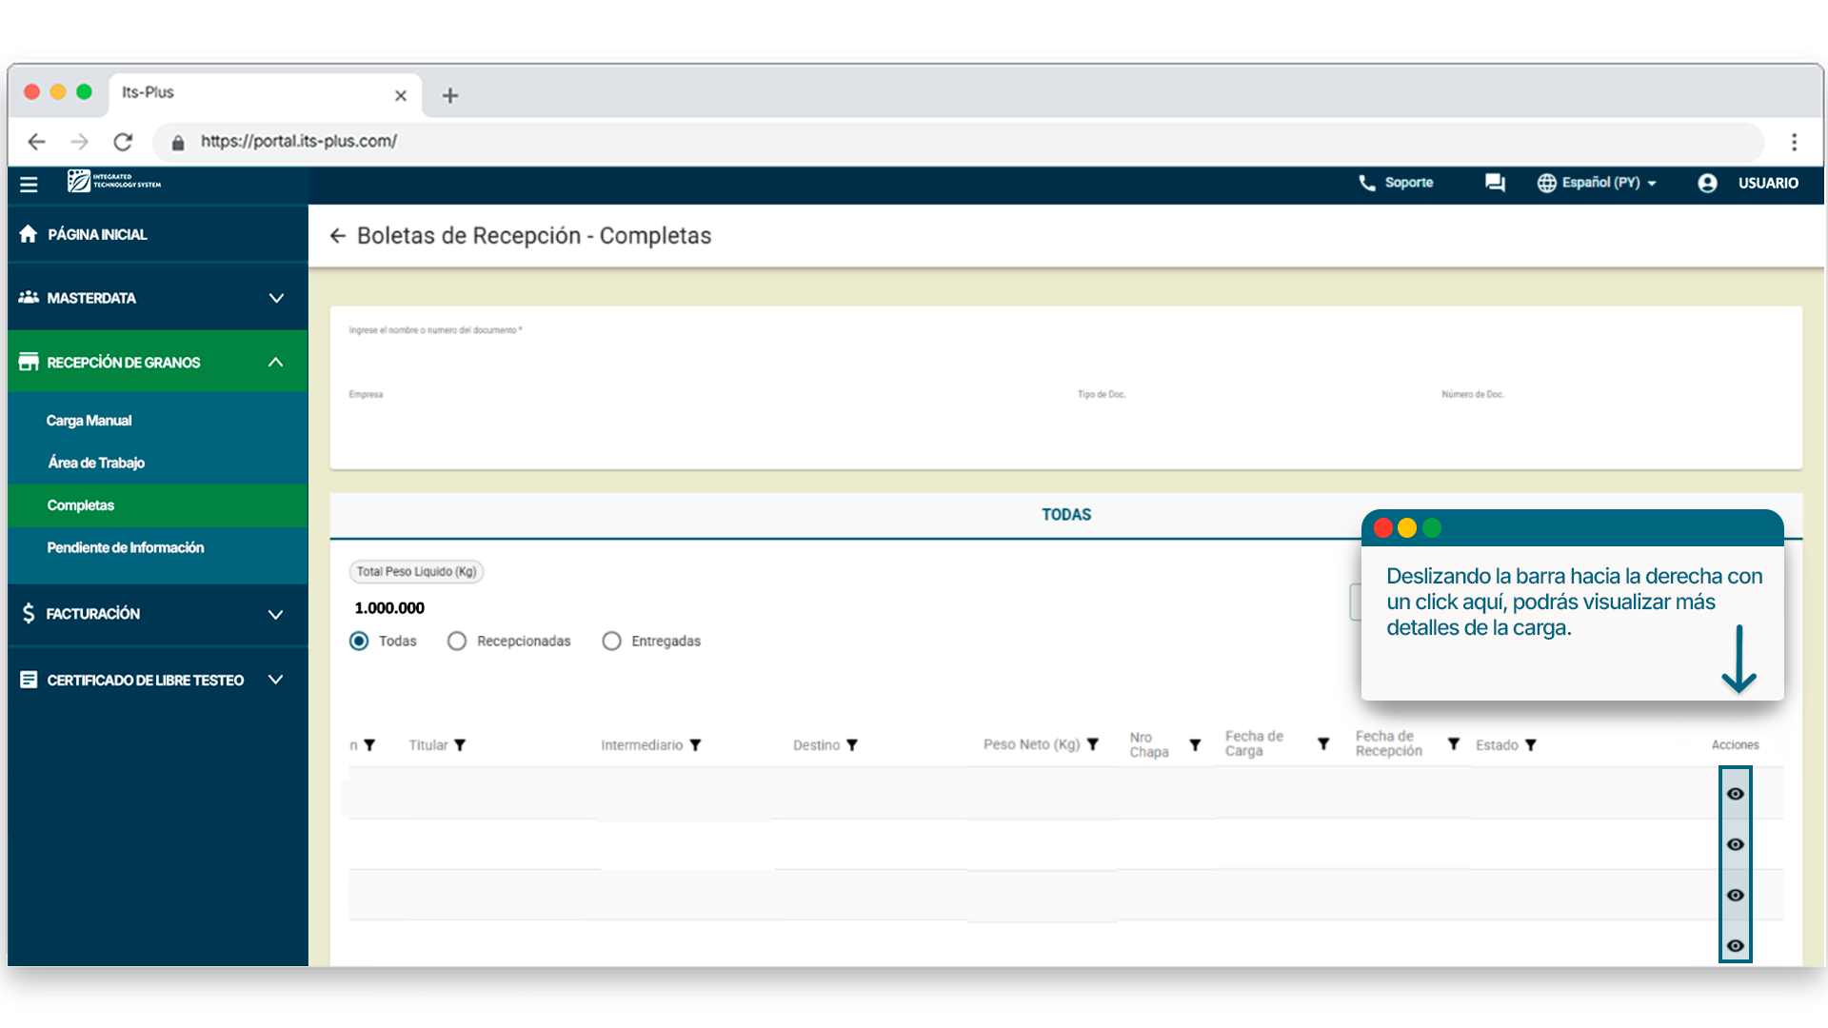This screenshot has width=1828, height=1028.
Task: Choose the Todas radio option
Action: point(359,642)
